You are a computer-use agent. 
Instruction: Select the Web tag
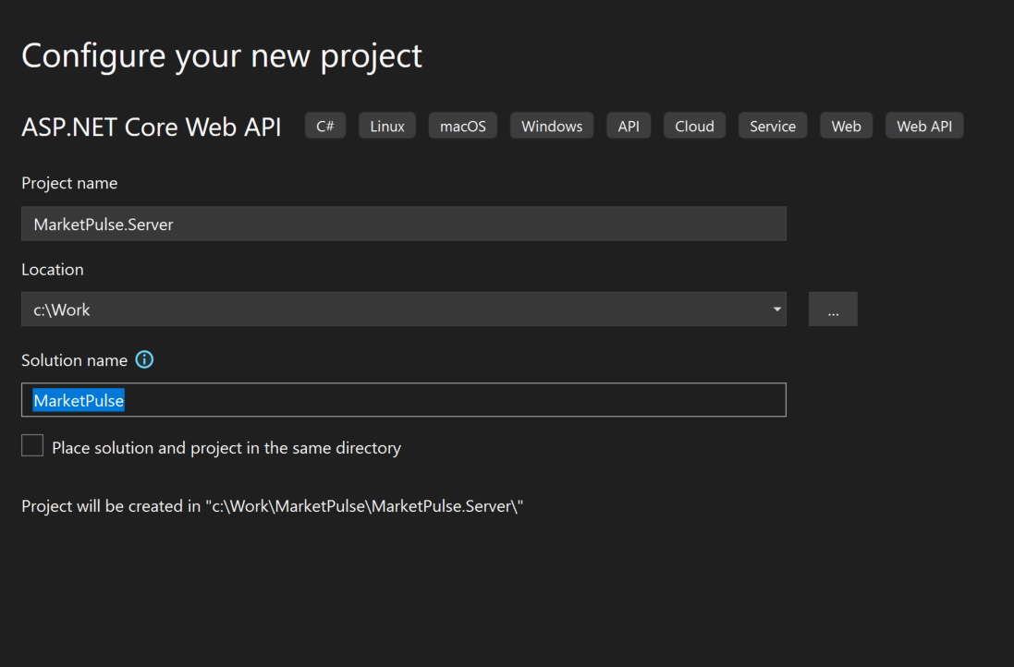846,125
